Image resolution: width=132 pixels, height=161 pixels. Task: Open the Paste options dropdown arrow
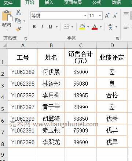coord(7,30)
